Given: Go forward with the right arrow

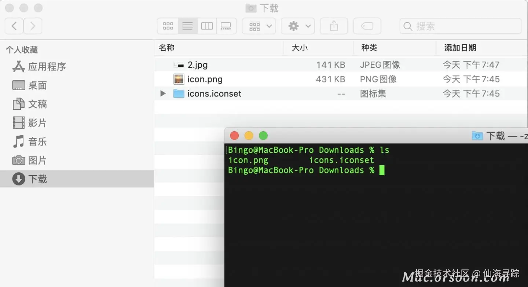Looking at the screenshot, I should click(33, 26).
